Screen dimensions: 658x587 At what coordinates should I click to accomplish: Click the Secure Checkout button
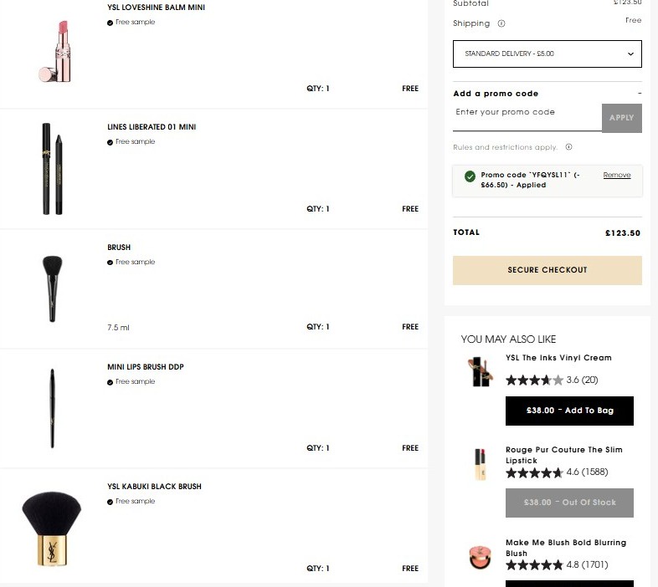coord(547,270)
